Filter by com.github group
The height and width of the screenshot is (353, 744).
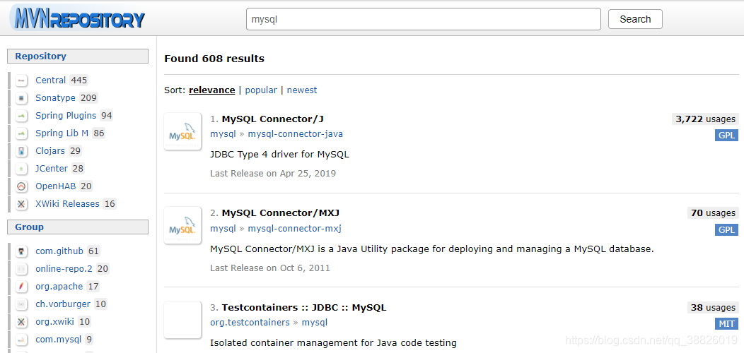pyautogui.click(x=59, y=251)
